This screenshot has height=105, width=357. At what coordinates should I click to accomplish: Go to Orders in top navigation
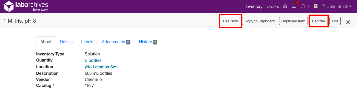(x=273, y=7)
